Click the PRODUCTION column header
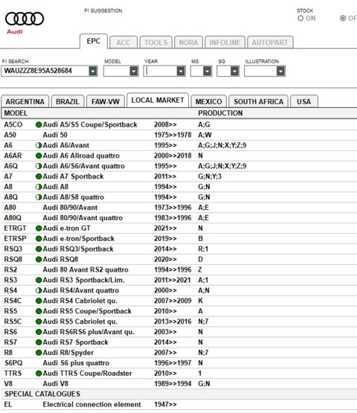The width and height of the screenshot is (357, 413). tap(220, 113)
